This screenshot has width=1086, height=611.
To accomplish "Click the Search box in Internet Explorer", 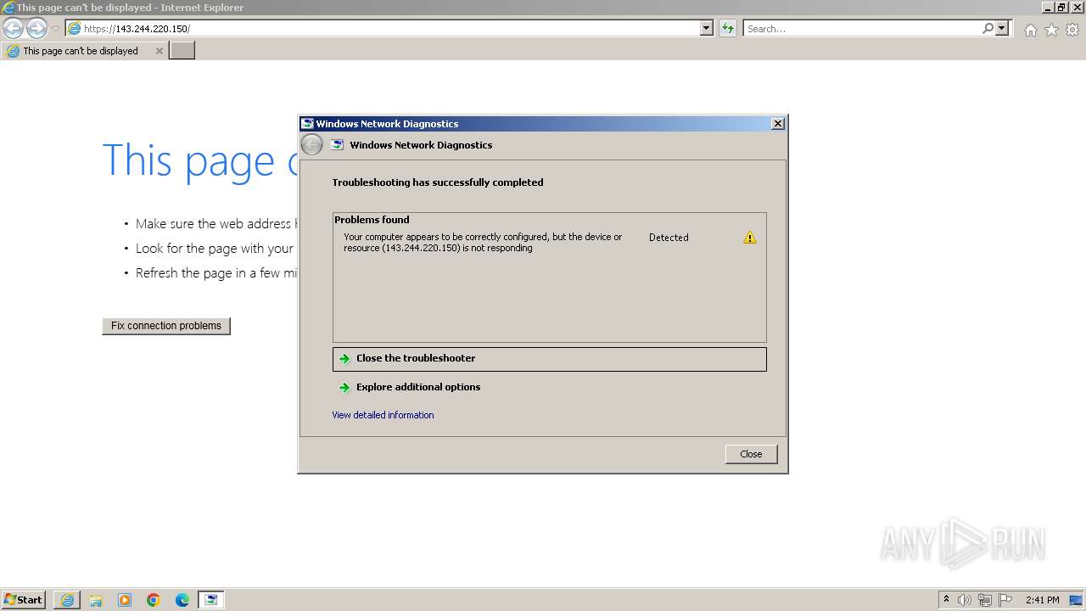I will click(862, 28).
